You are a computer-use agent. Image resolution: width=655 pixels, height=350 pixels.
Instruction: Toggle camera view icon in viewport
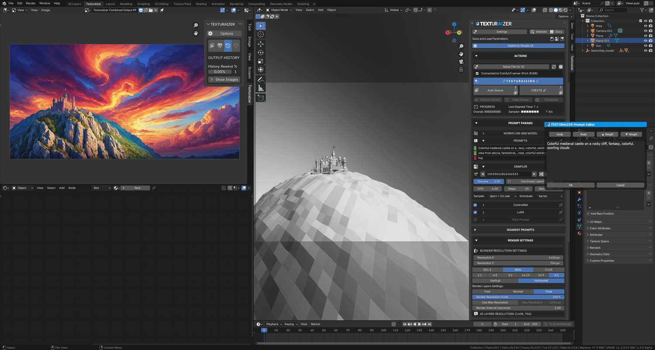[x=461, y=62]
